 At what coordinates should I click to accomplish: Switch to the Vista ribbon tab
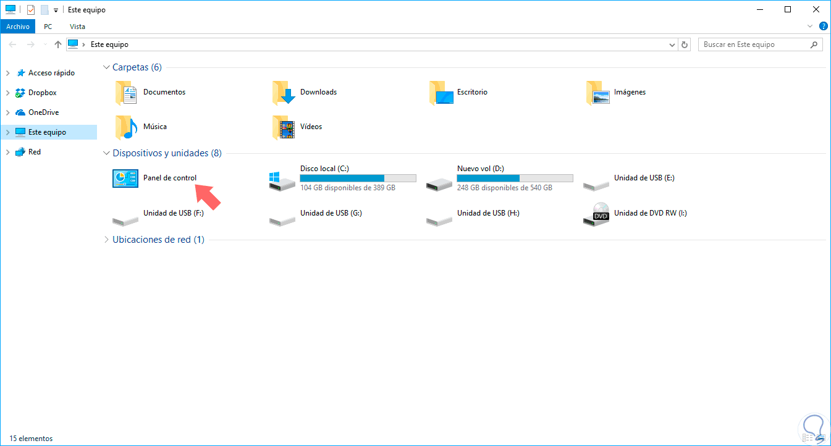pos(78,27)
